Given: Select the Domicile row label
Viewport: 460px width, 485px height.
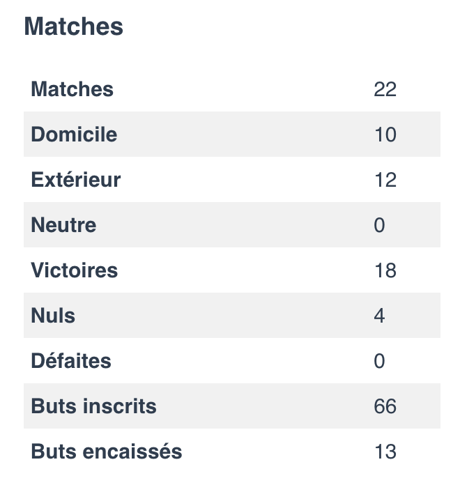Looking at the screenshot, I should coord(74,134).
